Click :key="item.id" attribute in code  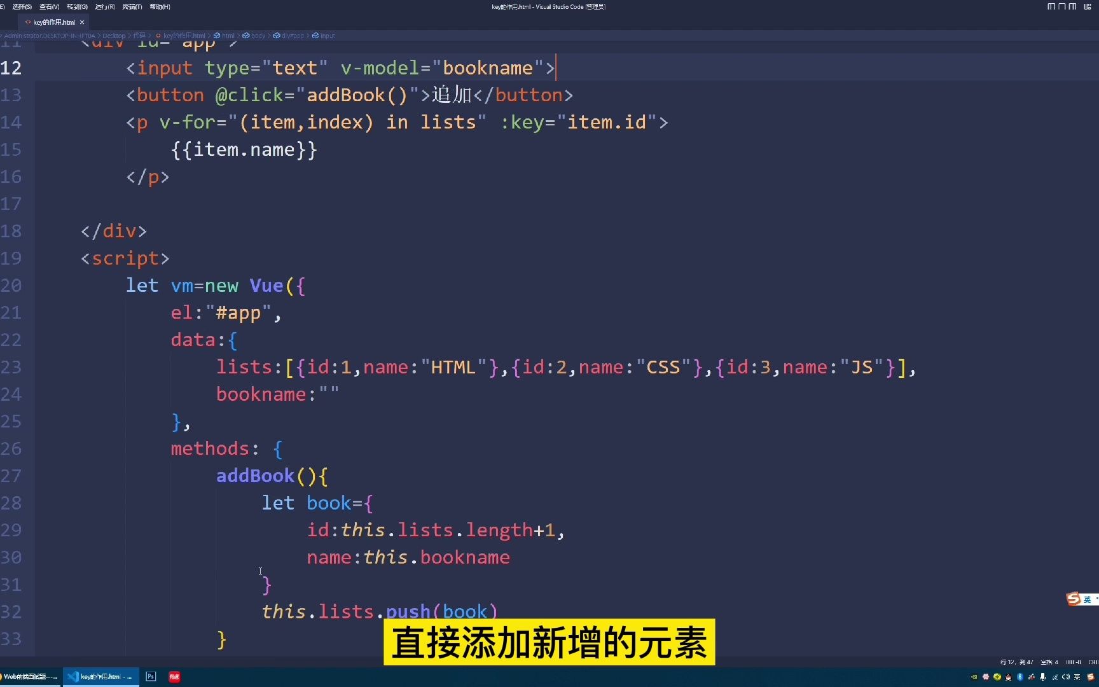pyautogui.click(x=579, y=122)
